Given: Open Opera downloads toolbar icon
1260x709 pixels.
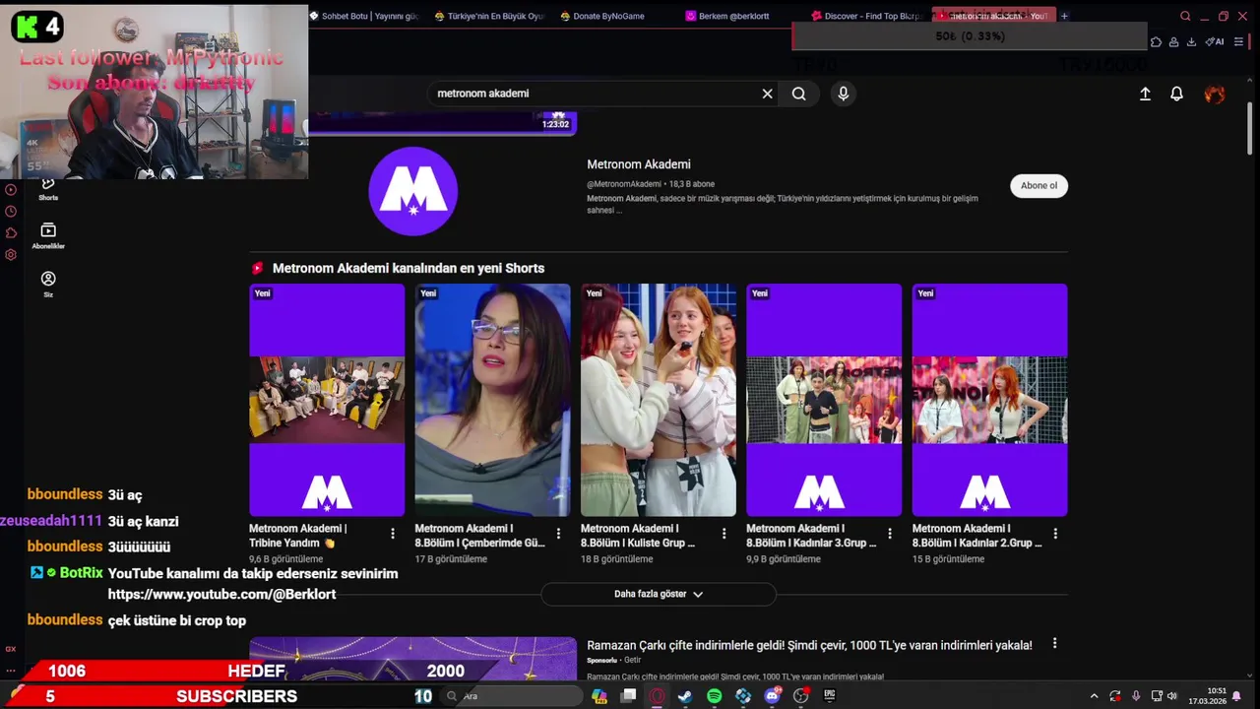Looking at the screenshot, I should point(1191,41).
